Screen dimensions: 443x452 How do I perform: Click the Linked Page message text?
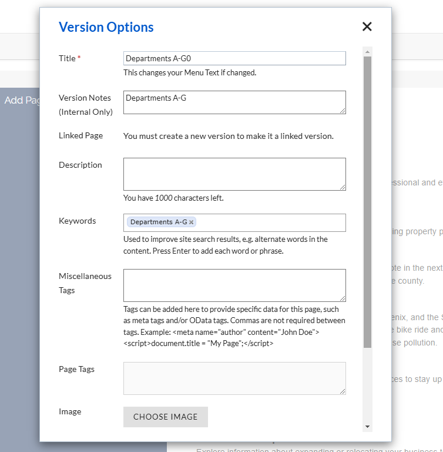coord(229,136)
